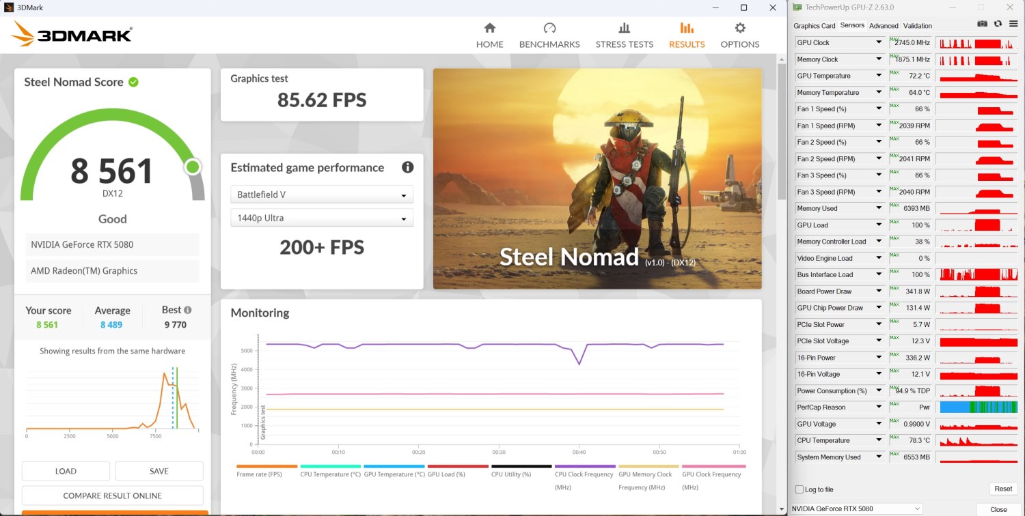Click the 3DMark logo
The image size is (1025, 516).
click(x=72, y=34)
